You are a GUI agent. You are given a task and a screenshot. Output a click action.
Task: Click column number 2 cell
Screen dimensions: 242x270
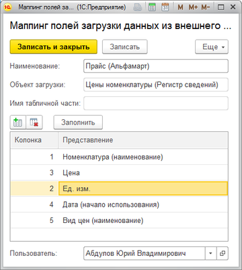point(34,189)
